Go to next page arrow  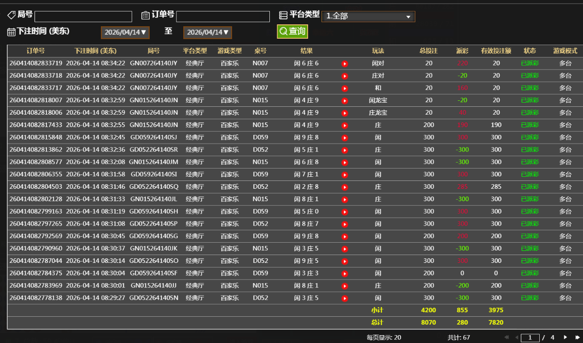565,337
